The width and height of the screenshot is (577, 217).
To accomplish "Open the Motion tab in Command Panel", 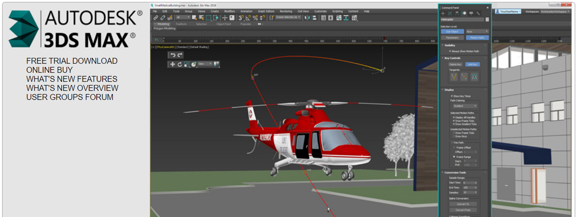I will (464, 14).
